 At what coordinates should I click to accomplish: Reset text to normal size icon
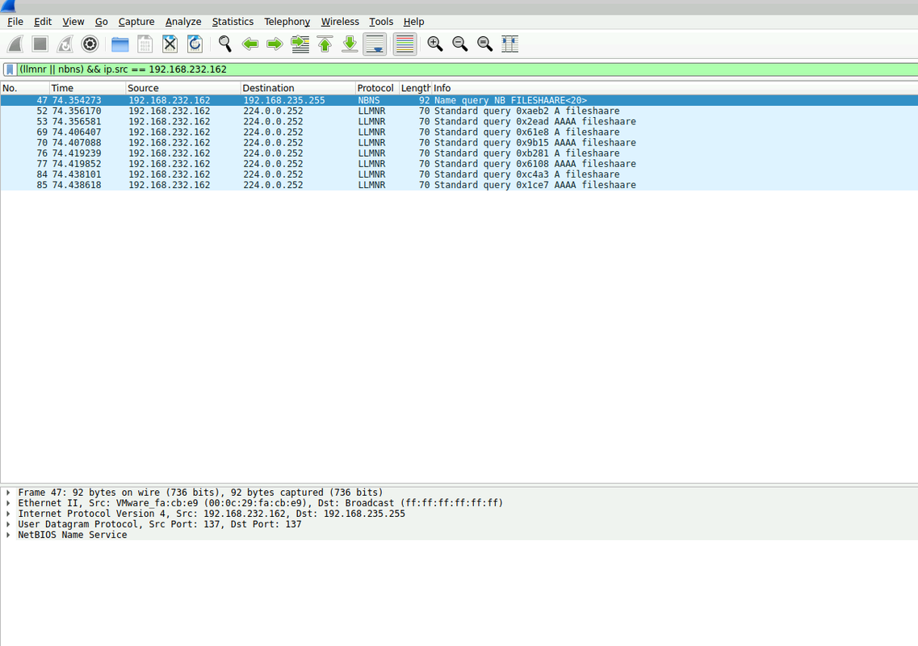pos(484,44)
